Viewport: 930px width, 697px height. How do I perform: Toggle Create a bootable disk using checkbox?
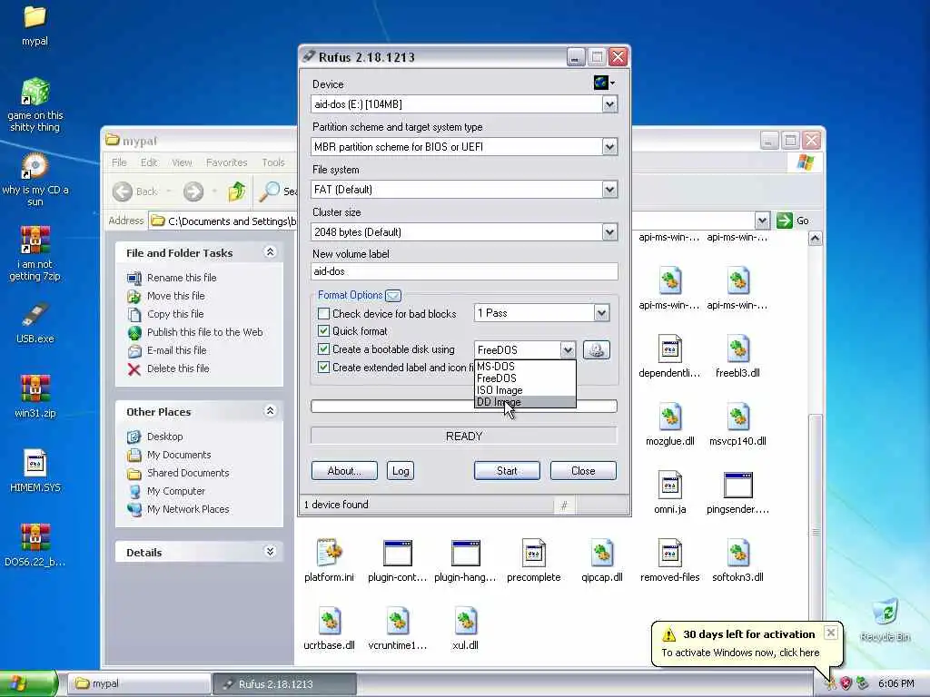coord(323,349)
